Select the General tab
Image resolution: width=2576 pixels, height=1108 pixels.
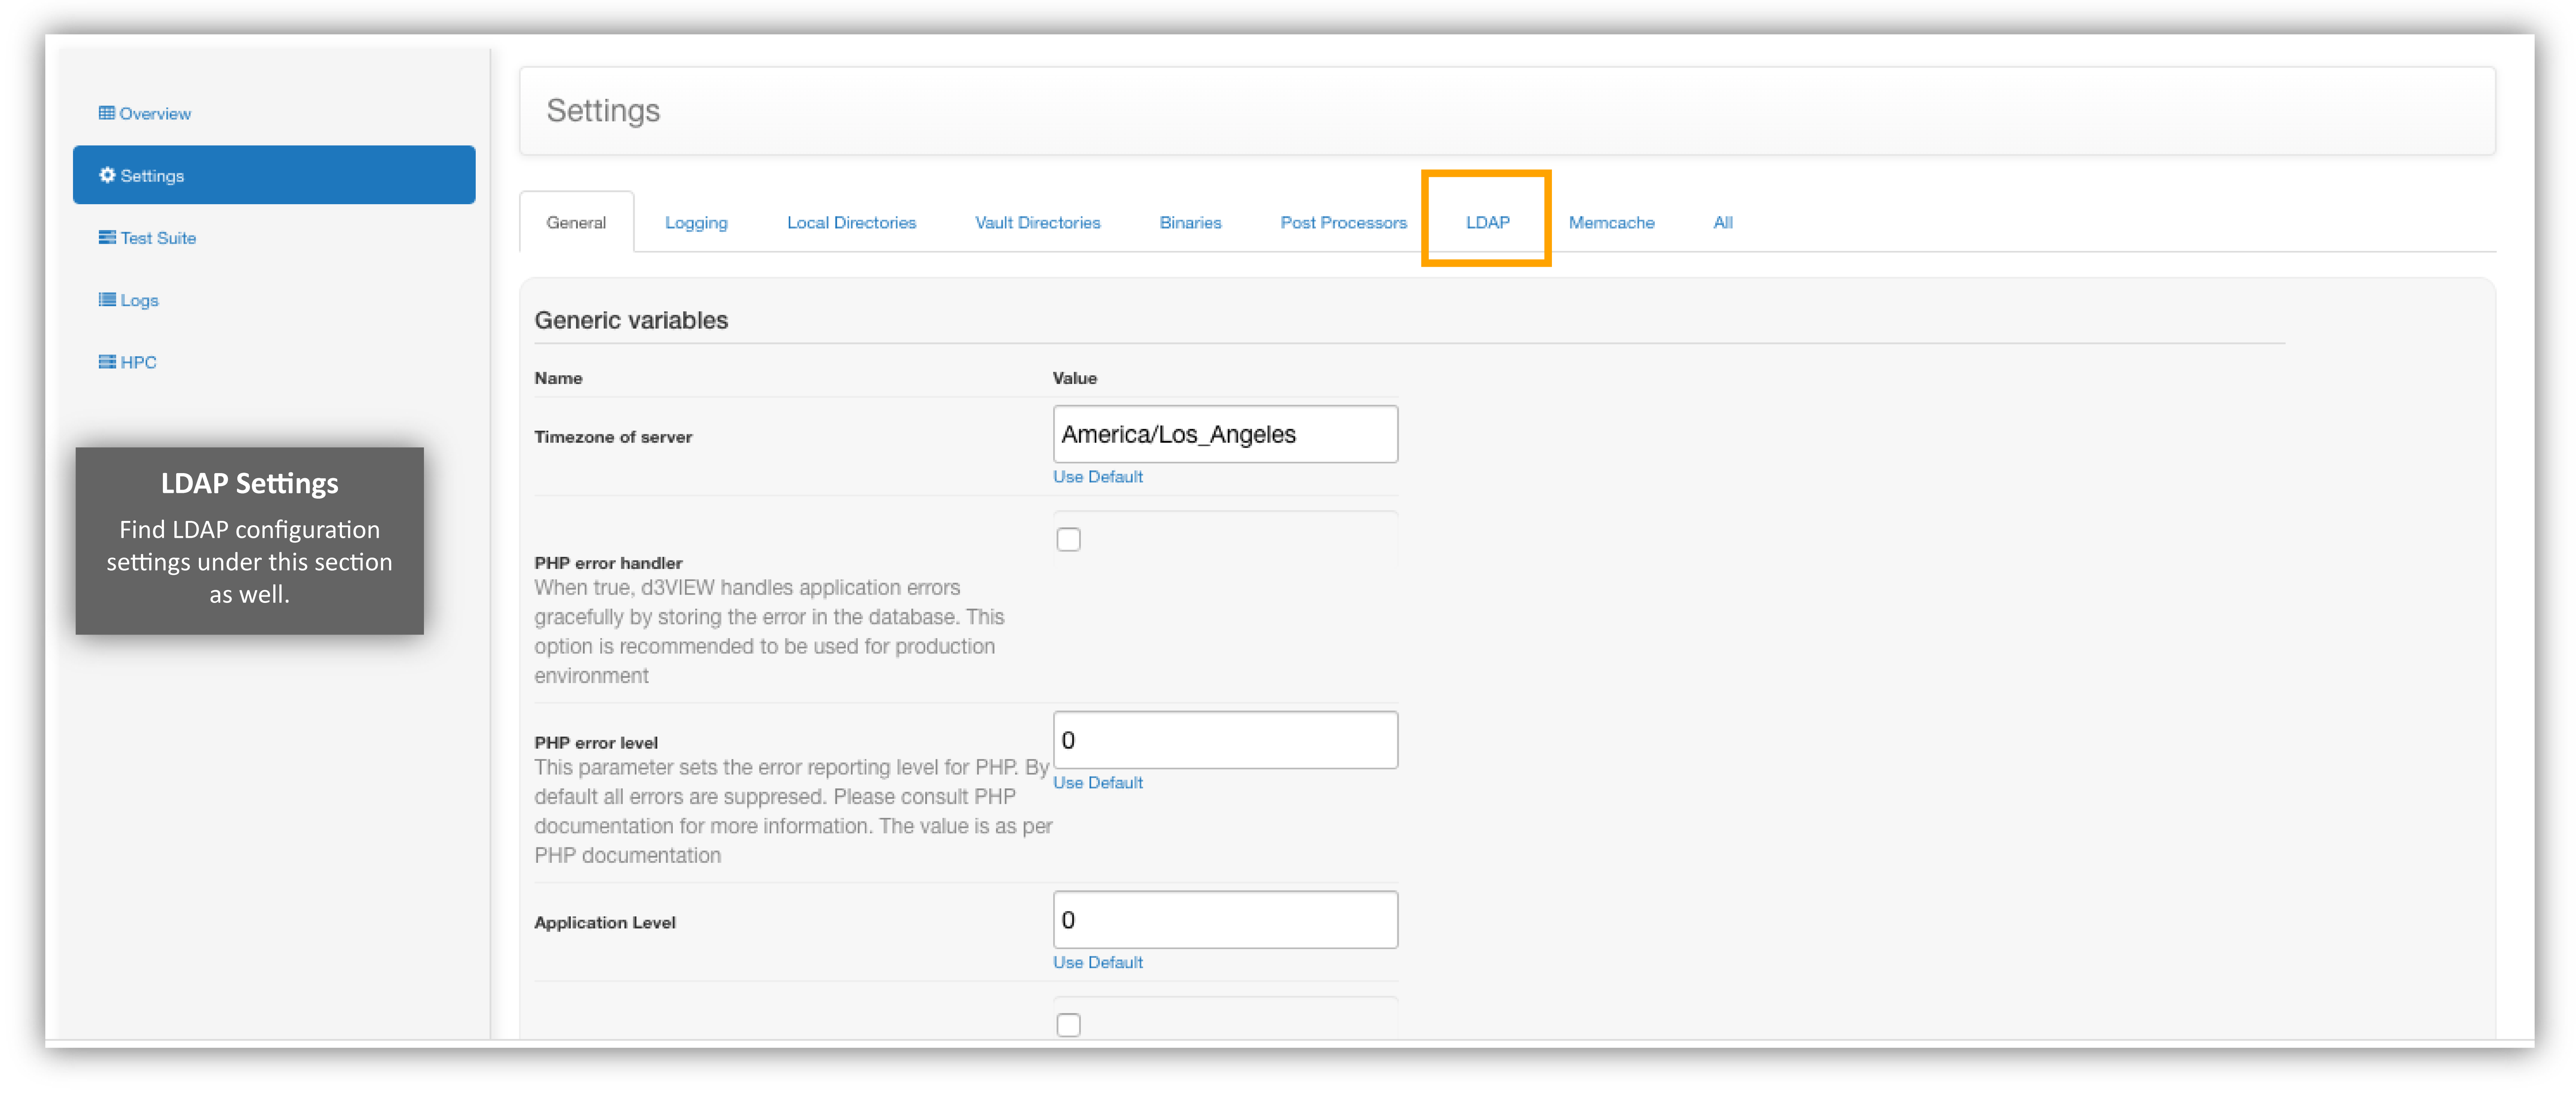576,222
